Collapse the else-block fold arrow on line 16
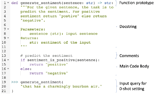 tap(8, 69)
